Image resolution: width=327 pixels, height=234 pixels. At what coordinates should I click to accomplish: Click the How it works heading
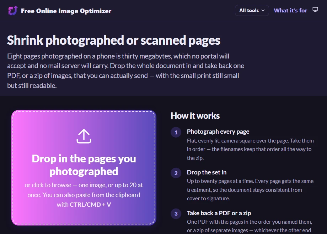pyautogui.click(x=195, y=116)
